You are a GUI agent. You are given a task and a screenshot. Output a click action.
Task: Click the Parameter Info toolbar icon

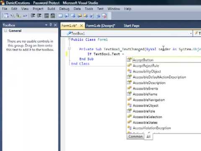click(x=12, y=16)
